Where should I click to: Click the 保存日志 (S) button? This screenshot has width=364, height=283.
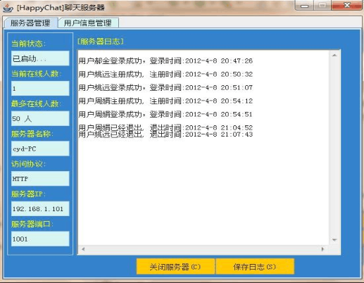(x=255, y=267)
